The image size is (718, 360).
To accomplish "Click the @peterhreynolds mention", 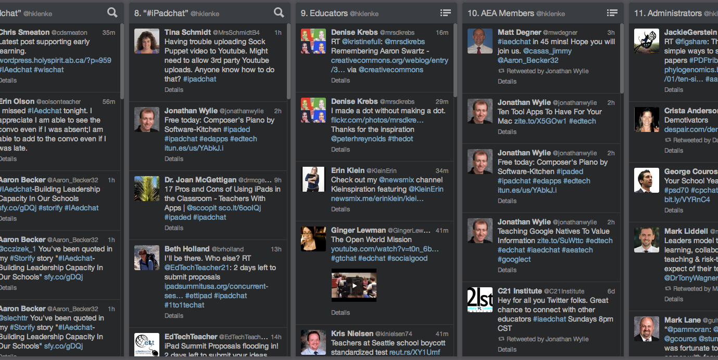I will (358, 139).
